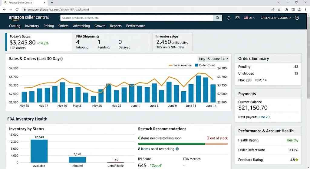
Task: Toggle the browser side panel icon
Action: pyautogui.click(x=293, y=9)
